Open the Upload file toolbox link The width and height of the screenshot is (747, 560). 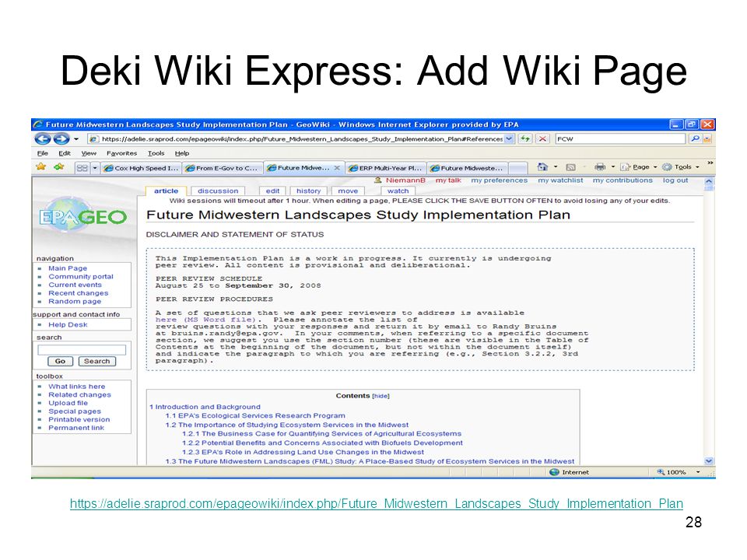pyautogui.click(x=68, y=403)
